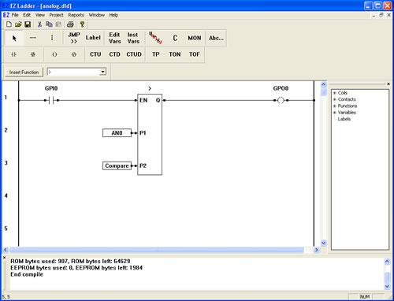Expand the Coils tree node
The image size is (394, 301).
click(x=335, y=93)
